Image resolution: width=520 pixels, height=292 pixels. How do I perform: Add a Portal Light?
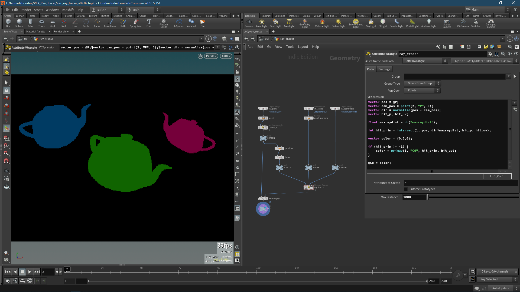[412, 23]
